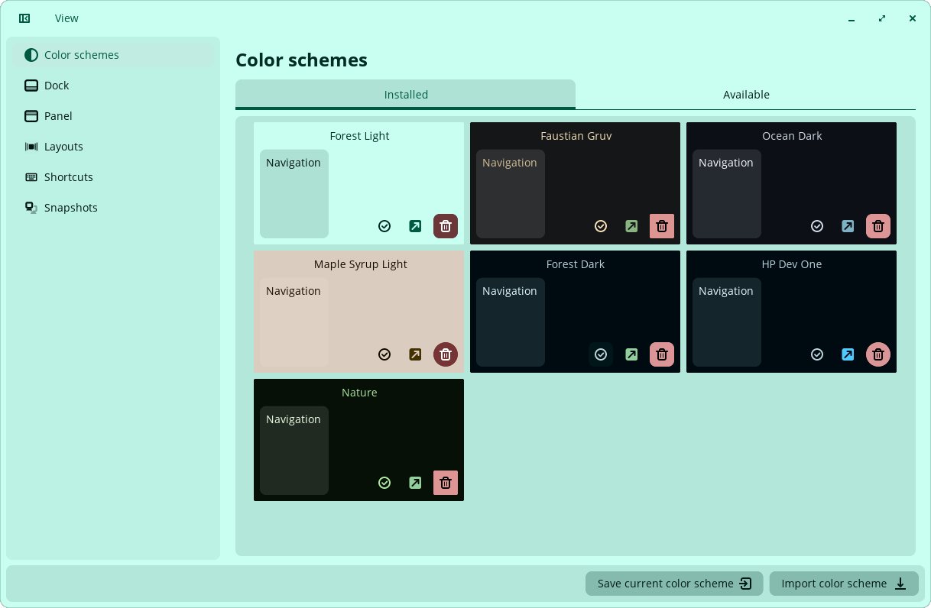The width and height of the screenshot is (931, 608).
Task: Click Navigation preview in Forest Light card
Action: tap(294, 194)
